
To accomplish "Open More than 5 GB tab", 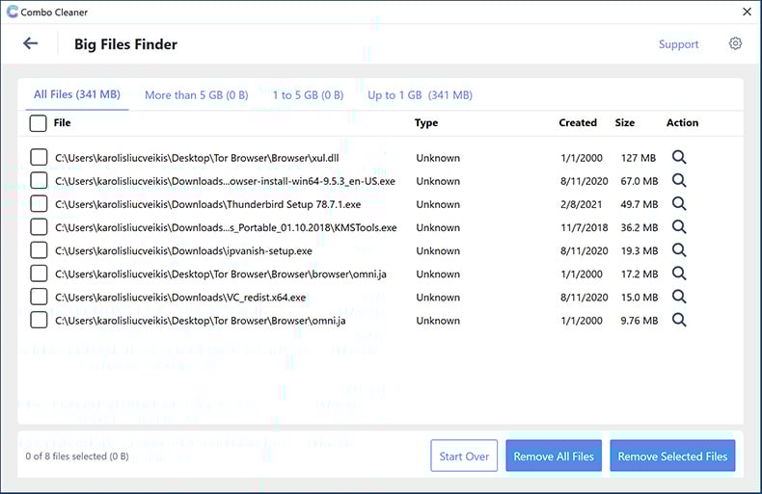I will tap(197, 95).
